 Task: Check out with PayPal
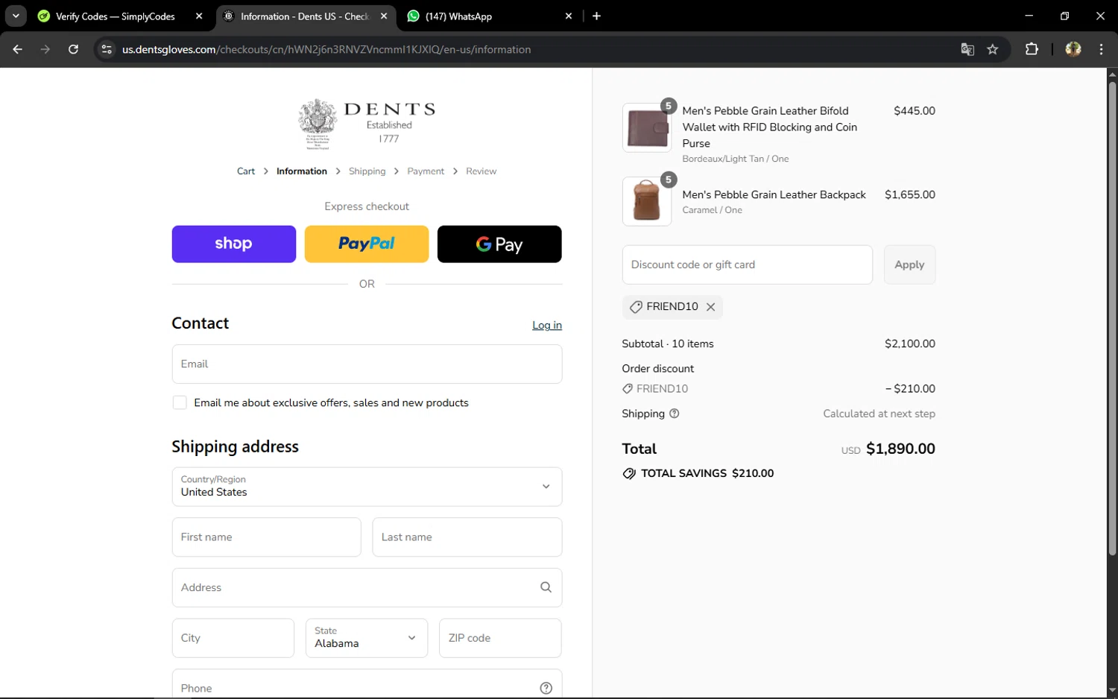[x=367, y=244]
